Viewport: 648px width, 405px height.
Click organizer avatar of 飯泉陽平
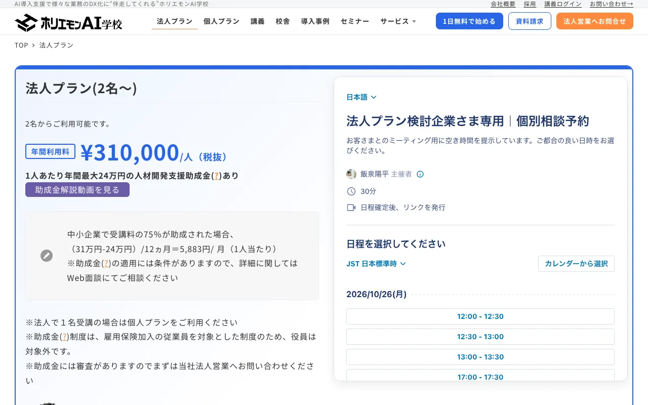click(351, 174)
